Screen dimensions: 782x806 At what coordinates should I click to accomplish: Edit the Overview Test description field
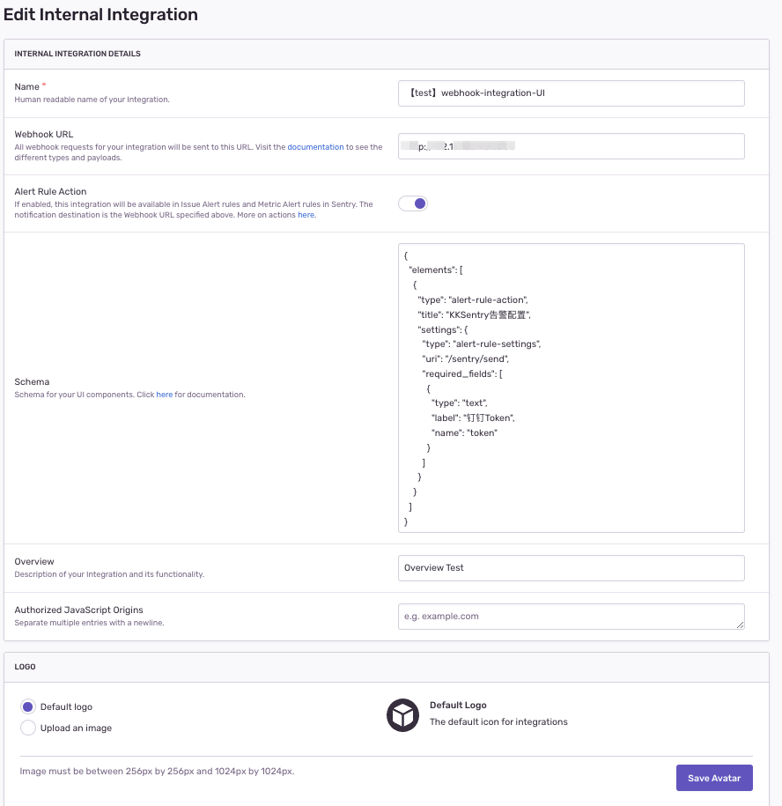coord(571,568)
